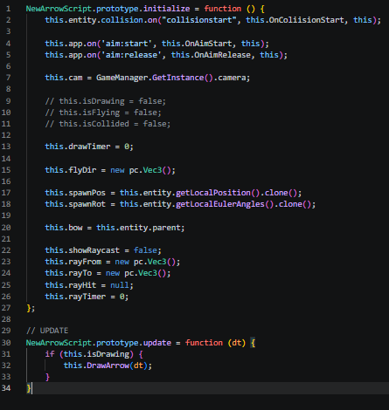Click flyDir on line 15

coord(82,170)
